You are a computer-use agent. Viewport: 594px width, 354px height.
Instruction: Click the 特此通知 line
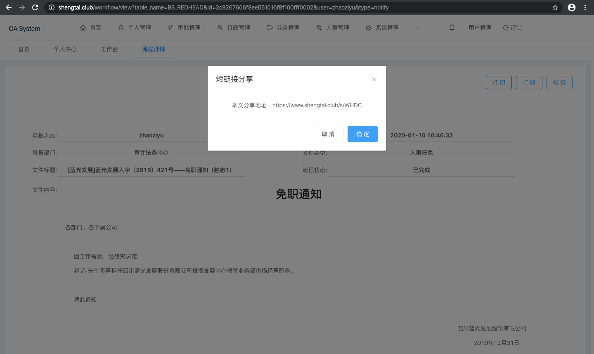[x=85, y=300]
